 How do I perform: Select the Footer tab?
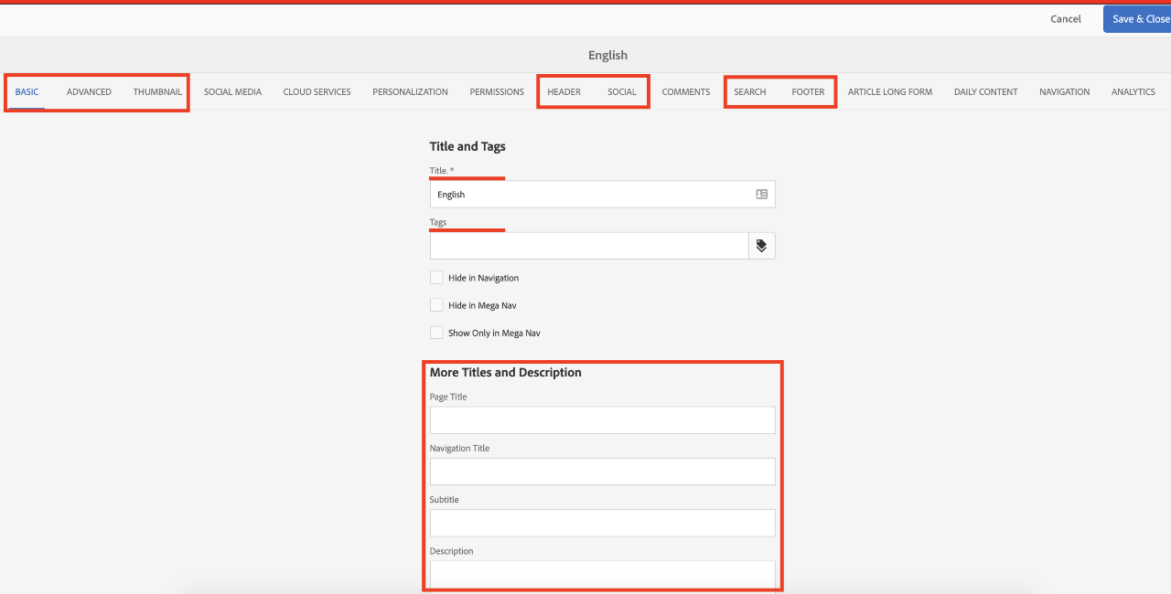click(808, 92)
